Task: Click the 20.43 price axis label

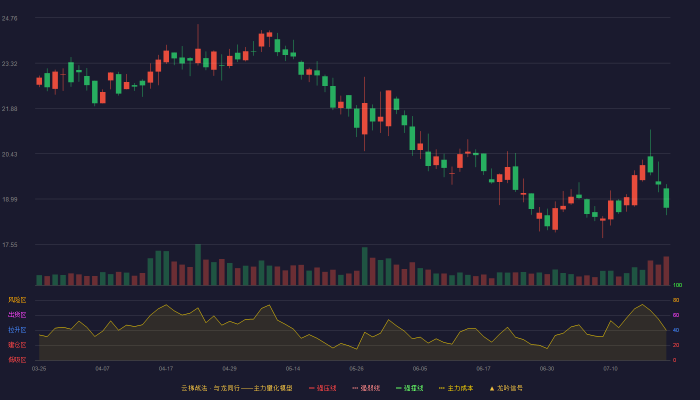Action: 9,154
